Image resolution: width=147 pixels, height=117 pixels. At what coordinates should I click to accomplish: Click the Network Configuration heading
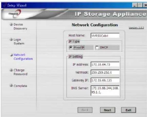95,25
